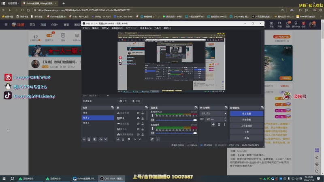
Task: Adjust the 桌面音频 volume slider
Action: tap(176, 133)
